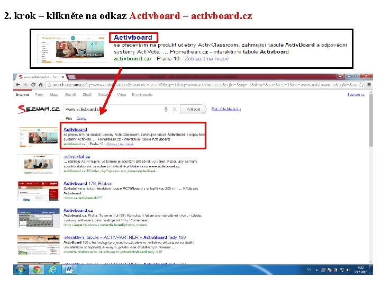Screen dimensions: 381x286
Task: Open the Chrome menu hamburger icon
Action: pyautogui.click(x=369, y=85)
